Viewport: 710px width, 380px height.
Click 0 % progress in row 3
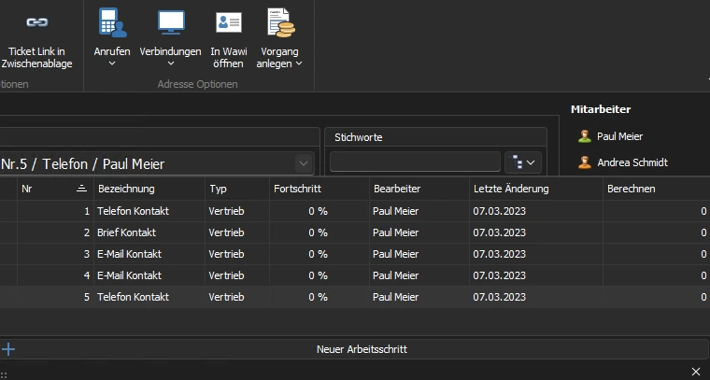click(x=318, y=254)
